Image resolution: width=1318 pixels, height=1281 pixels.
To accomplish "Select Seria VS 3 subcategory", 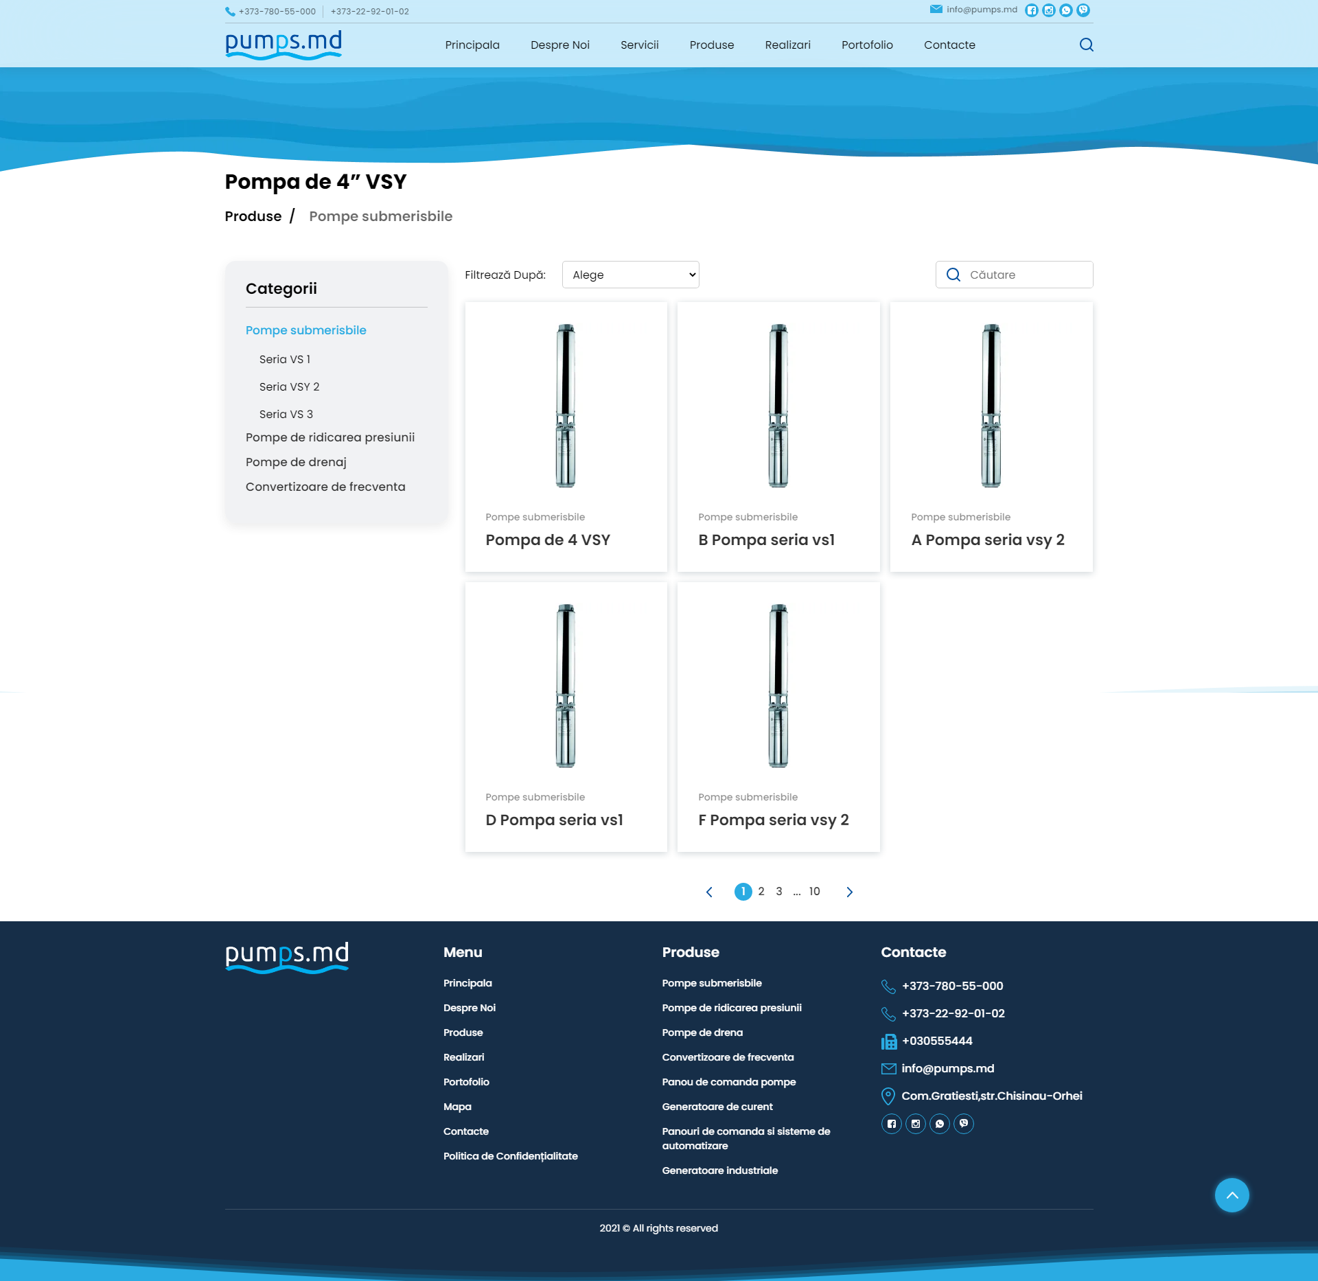I will pos(286,414).
